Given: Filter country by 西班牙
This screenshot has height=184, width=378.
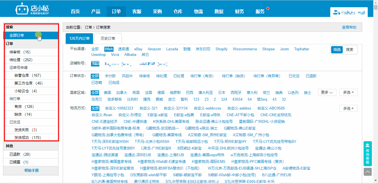Looking at the screenshot, I should (x=236, y=93).
